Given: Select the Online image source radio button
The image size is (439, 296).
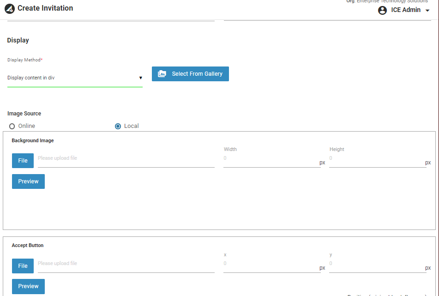Looking at the screenshot, I should (12, 126).
